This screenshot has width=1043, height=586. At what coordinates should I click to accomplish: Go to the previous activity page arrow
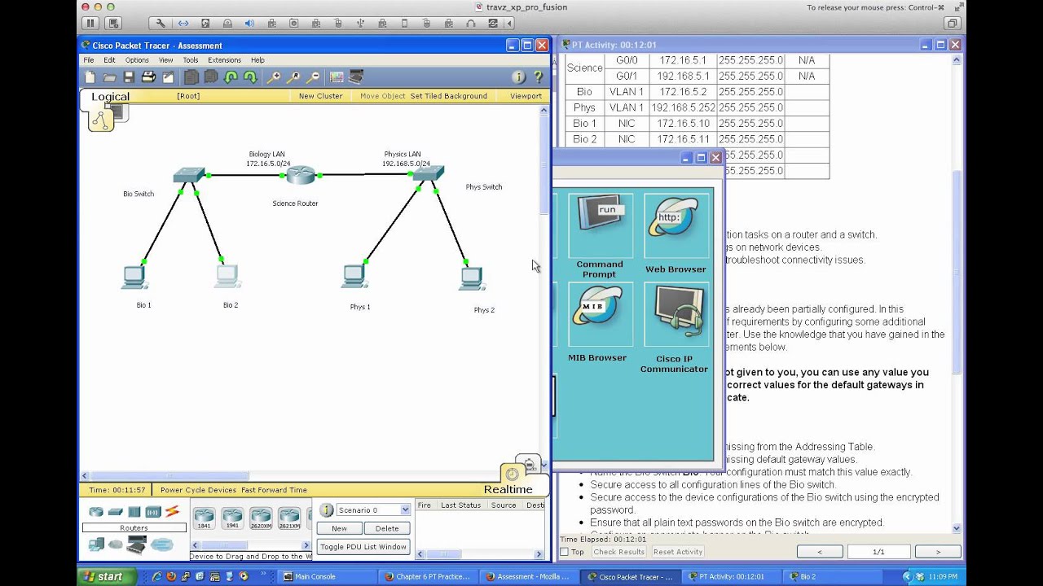tap(819, 552)
